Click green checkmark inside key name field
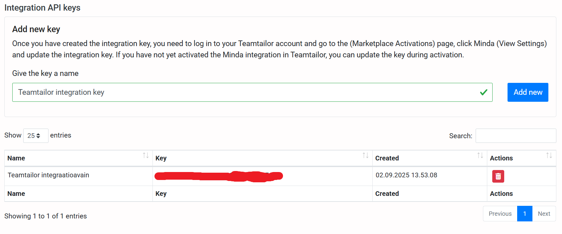Image resolution: width=562 pixels, height=234 pixels. pos(484,92)
